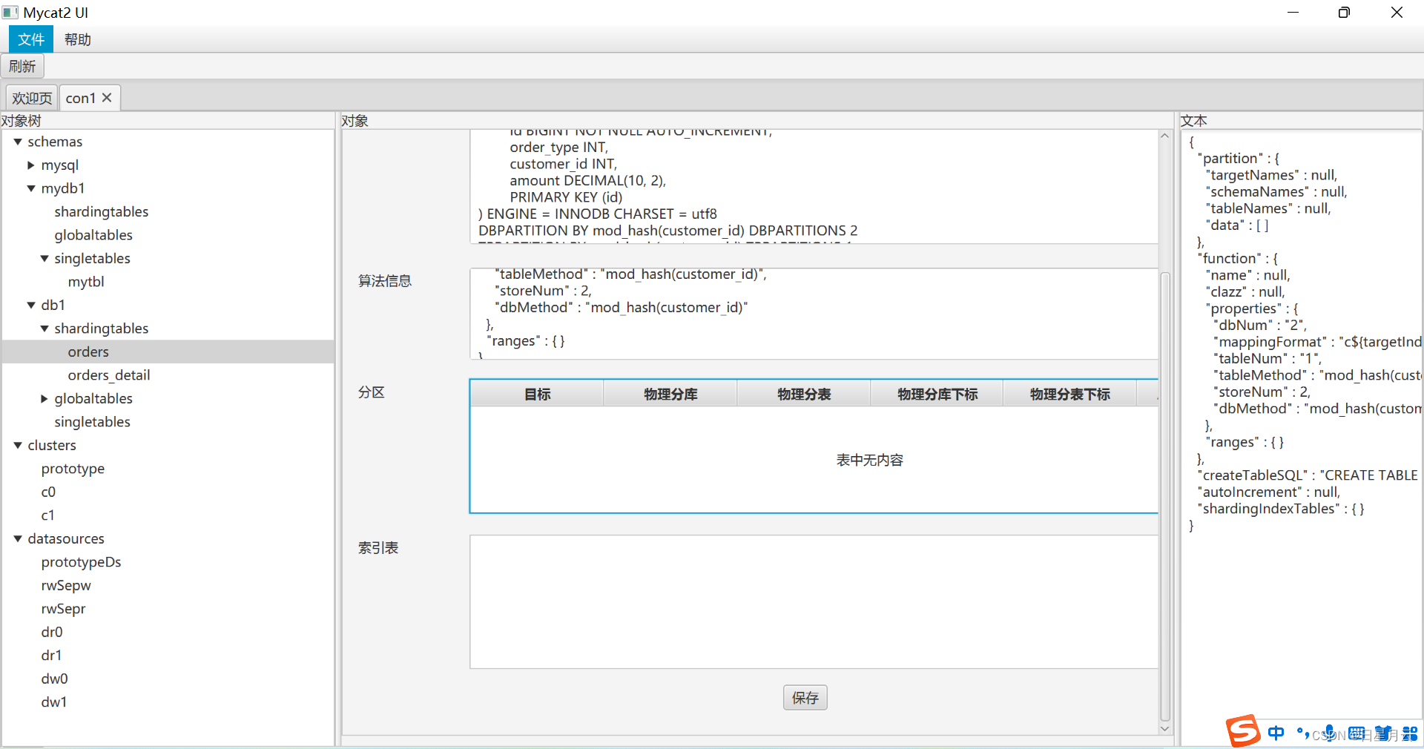Click the object panel scroll down arrow
This screenshot has height=749, width=1424.
(x=1164, y=728)
